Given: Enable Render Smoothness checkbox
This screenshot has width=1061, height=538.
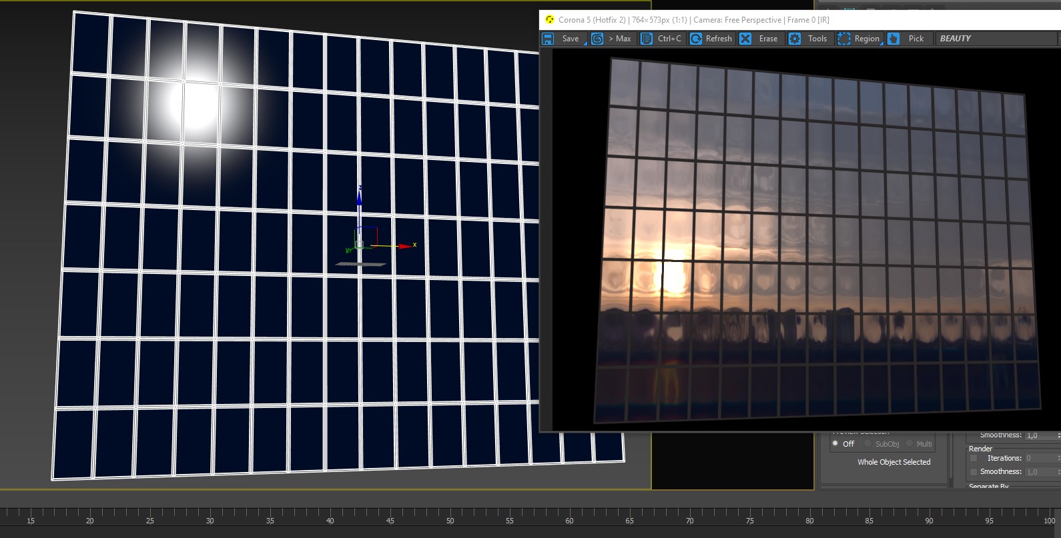Looking at the screenshot, I should click(x=974, y=472).
